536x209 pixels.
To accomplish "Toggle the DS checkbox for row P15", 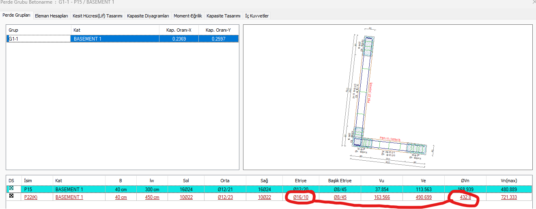I will (11, 189).
